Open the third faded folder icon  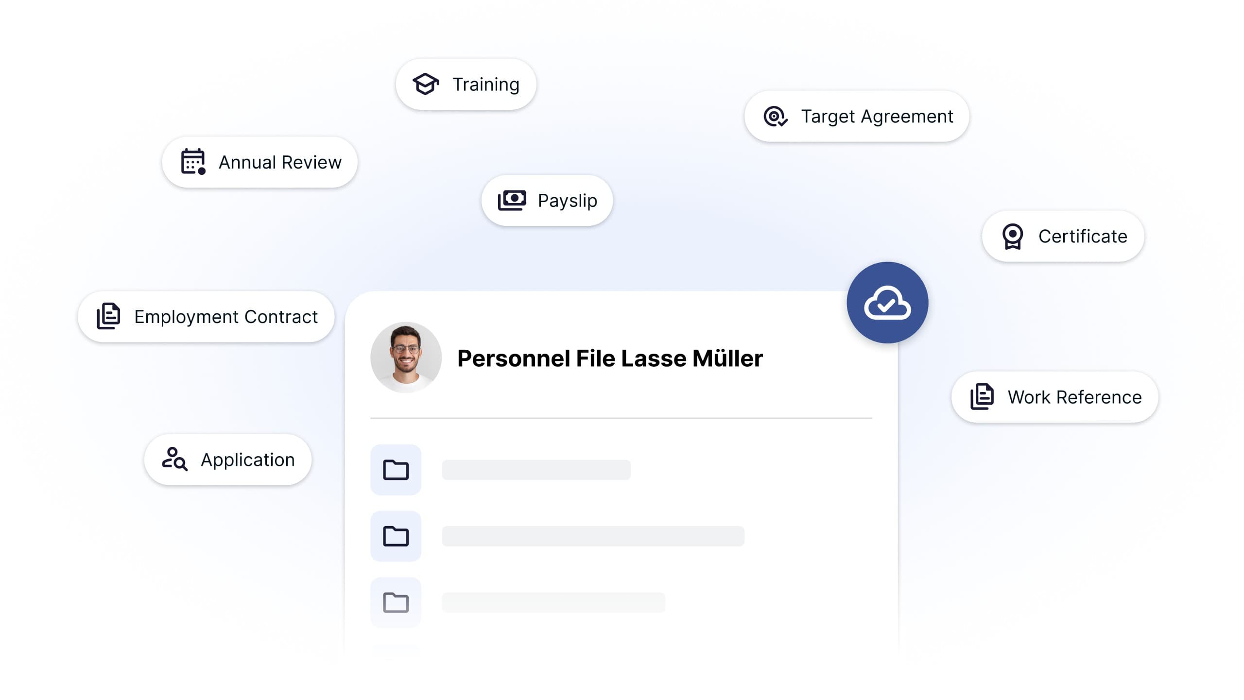coord(396,602)
